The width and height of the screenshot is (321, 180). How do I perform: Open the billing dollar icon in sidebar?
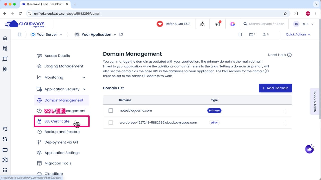5,160
